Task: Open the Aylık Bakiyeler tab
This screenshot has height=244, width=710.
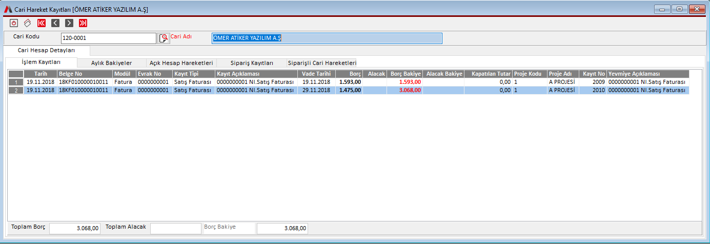Action: [111, 63]
